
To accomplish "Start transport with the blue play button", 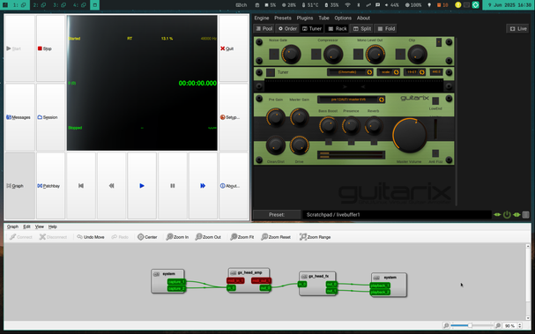I will click(x=142, y=186).
